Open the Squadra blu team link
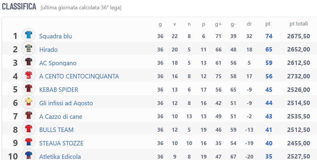The width and height of the screenshot is (317, 160). (x=55, y=36)
